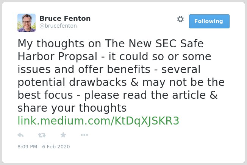
Task: Click the words 'best focus' in the tweet
Action: (x=45, y=95)
